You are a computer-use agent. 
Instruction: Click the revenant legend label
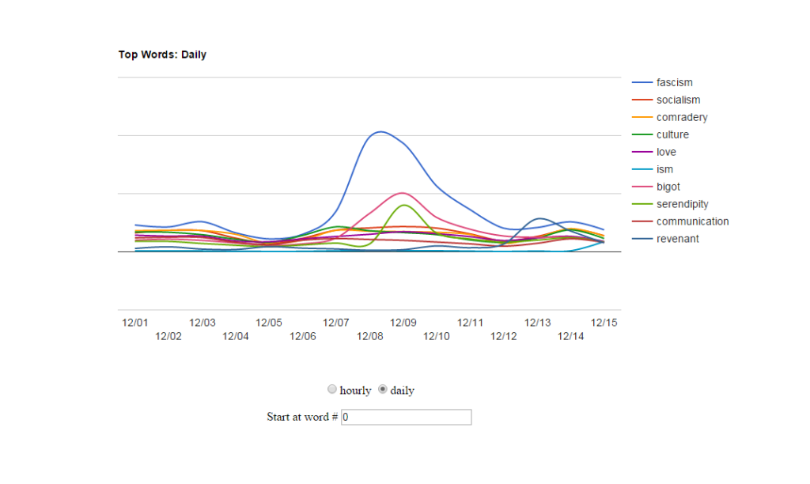pyautogui.click(x=677, y=240)
